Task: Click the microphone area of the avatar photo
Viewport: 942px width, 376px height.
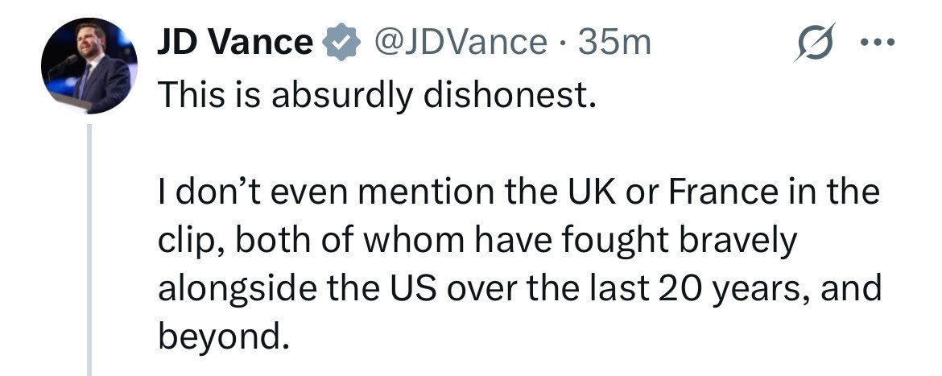Action: pyautogui.click(x=64, y=63)
